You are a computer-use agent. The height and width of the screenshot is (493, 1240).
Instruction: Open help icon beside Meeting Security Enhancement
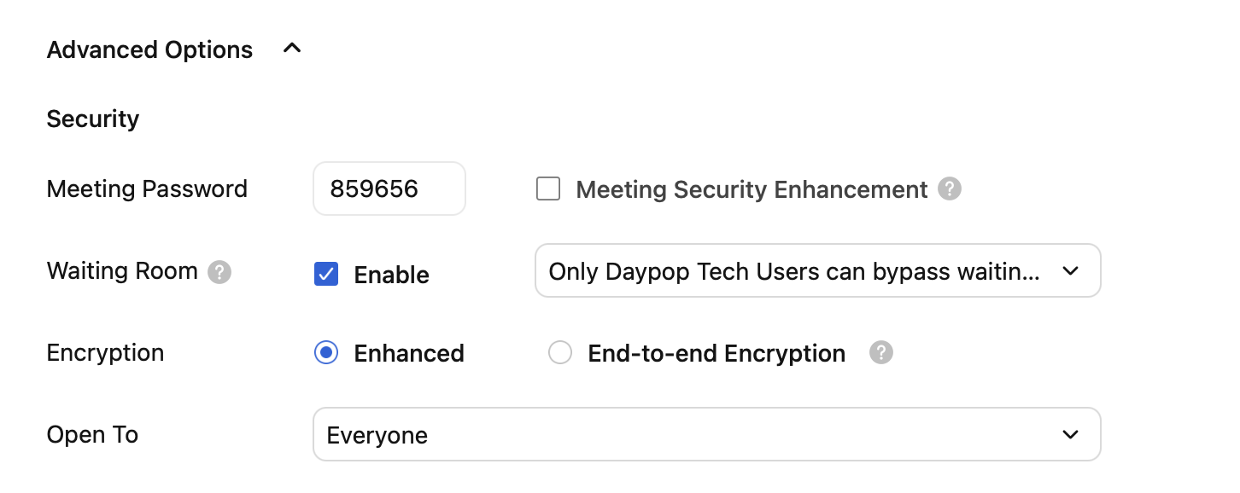click(950, 188)
